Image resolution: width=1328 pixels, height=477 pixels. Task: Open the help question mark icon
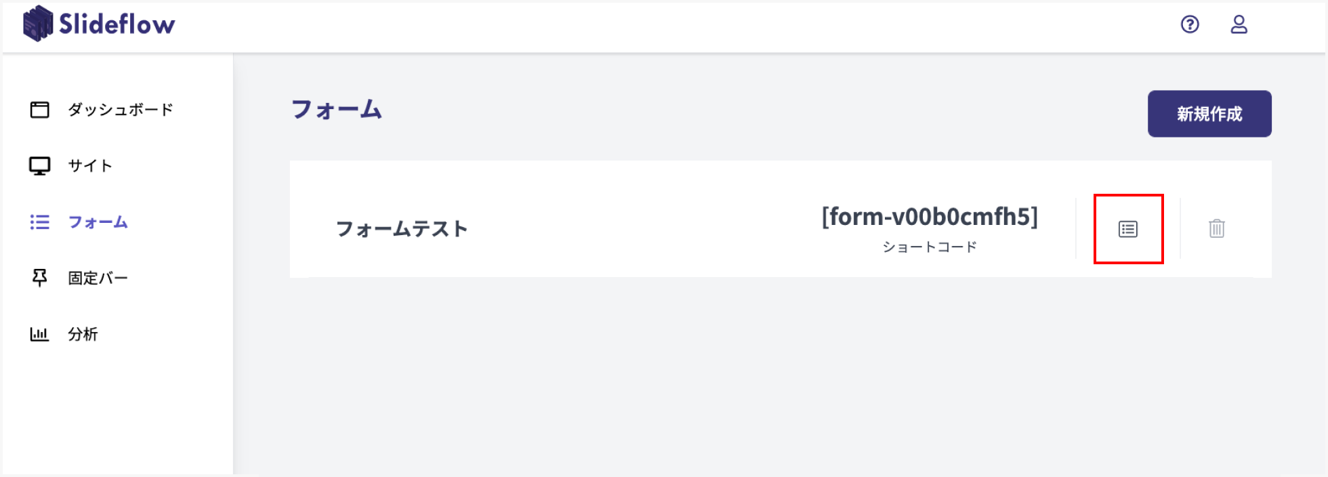(x=1190, y=24)
